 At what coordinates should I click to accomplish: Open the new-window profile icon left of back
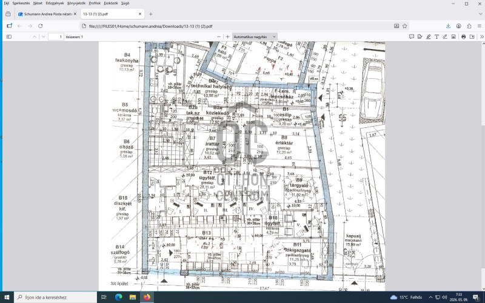9,25
